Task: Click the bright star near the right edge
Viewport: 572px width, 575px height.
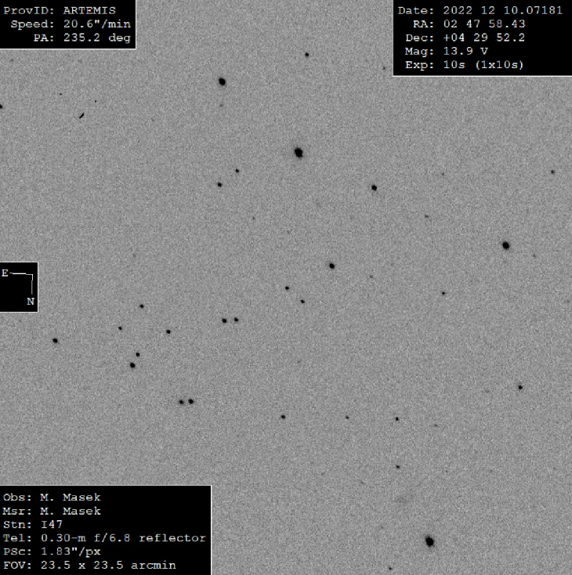Action: 505,245
